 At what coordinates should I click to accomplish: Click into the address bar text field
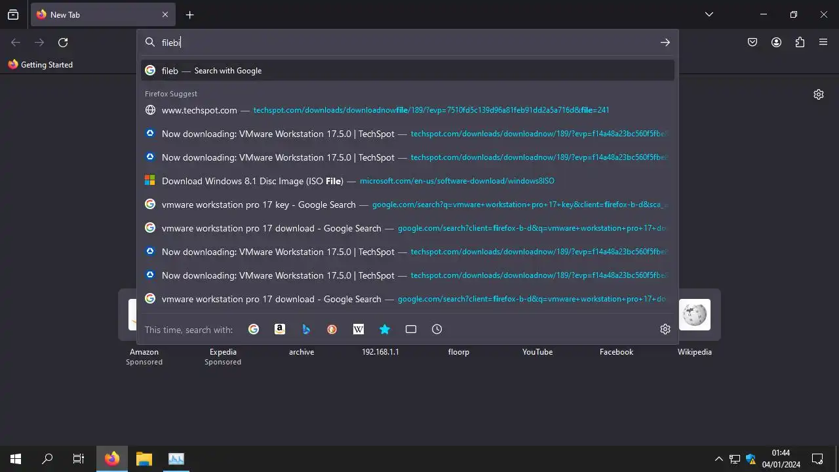click(x=406, y=43)
